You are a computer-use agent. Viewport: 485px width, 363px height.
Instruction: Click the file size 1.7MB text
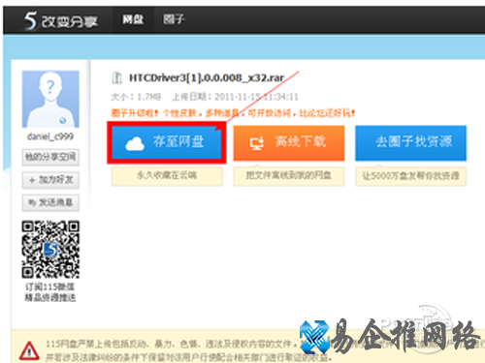pos(136,97)
